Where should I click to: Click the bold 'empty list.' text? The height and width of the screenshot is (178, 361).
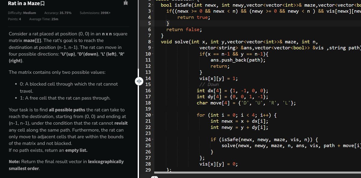(x=76, y=150)
